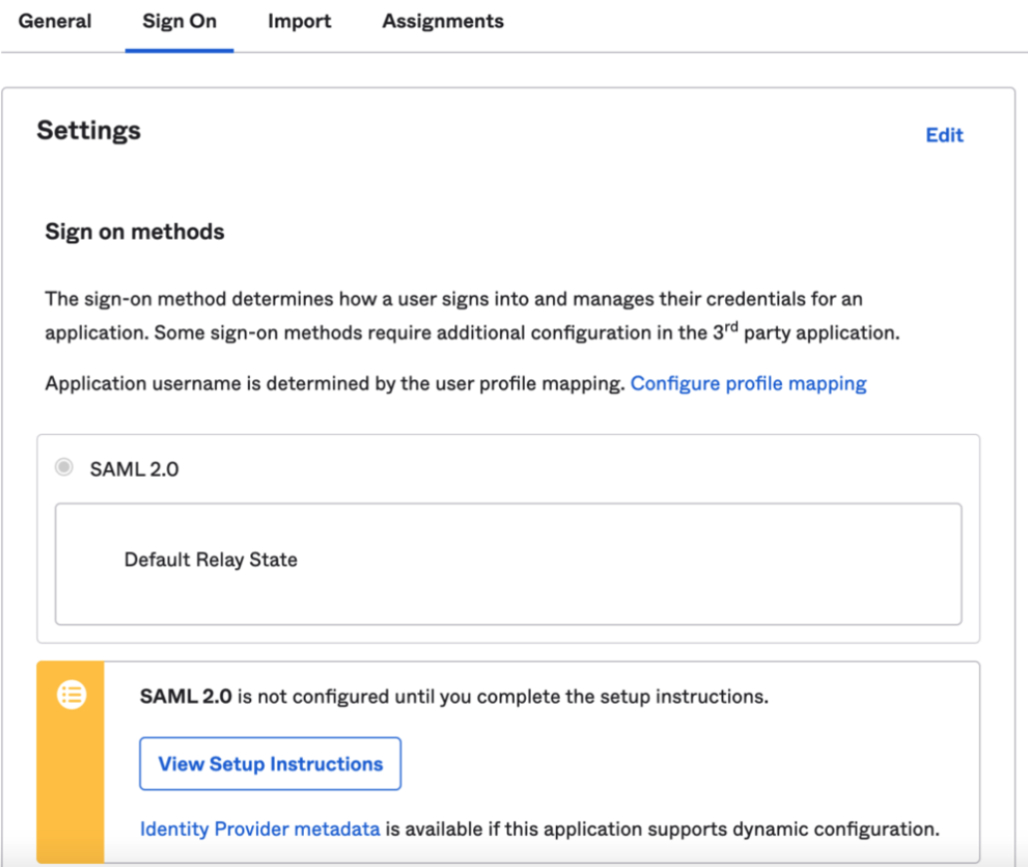Image resolution: width=1028 pixels, height=867 pixels.
Task: Open the Identity Provider metadata link
Action: (259, 828)
